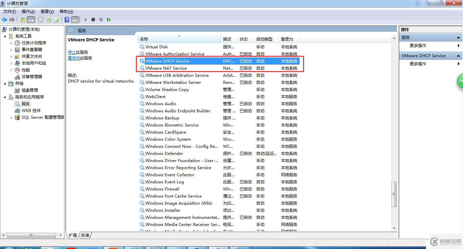Click the Refresh toolbar icon
Viewport: 463px width, 249px height.
click(49, 20)
